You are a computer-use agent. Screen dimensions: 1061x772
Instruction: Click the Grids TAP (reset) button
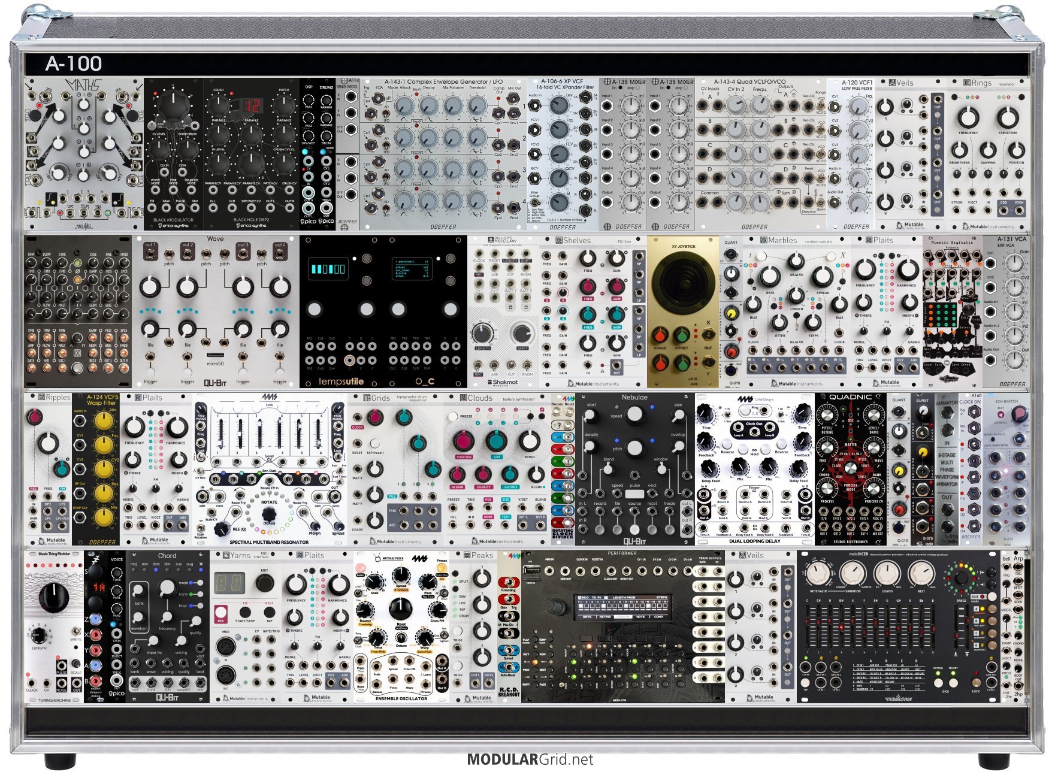tap(375, 444)
